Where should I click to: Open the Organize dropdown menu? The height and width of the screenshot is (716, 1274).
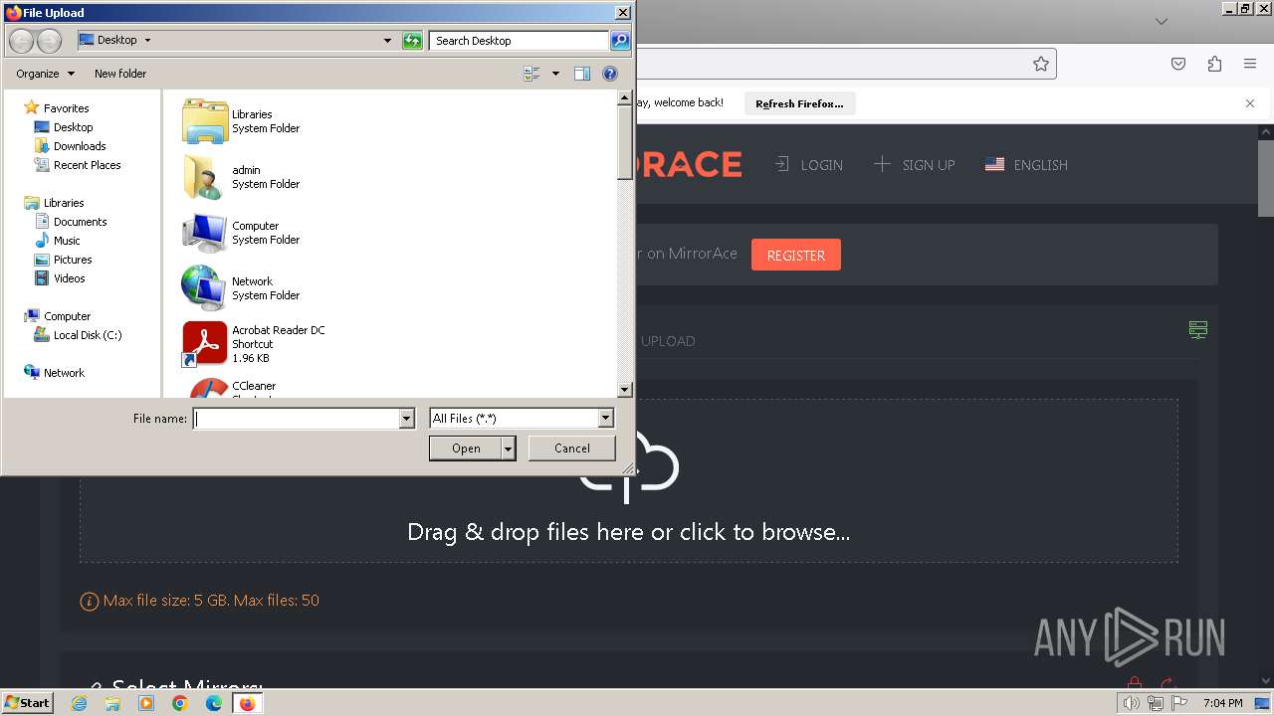coord(46,74)
